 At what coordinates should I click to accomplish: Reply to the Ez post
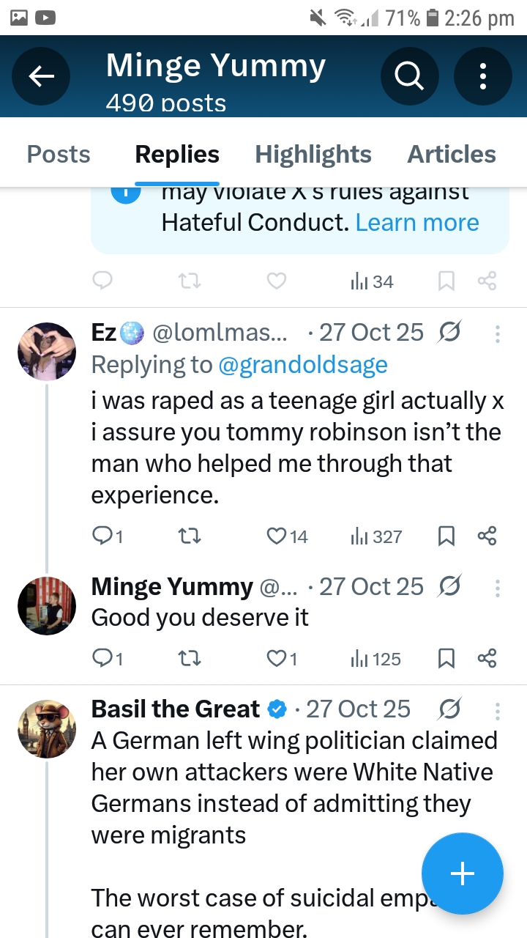pyautogui.click(x=103, y=536)
